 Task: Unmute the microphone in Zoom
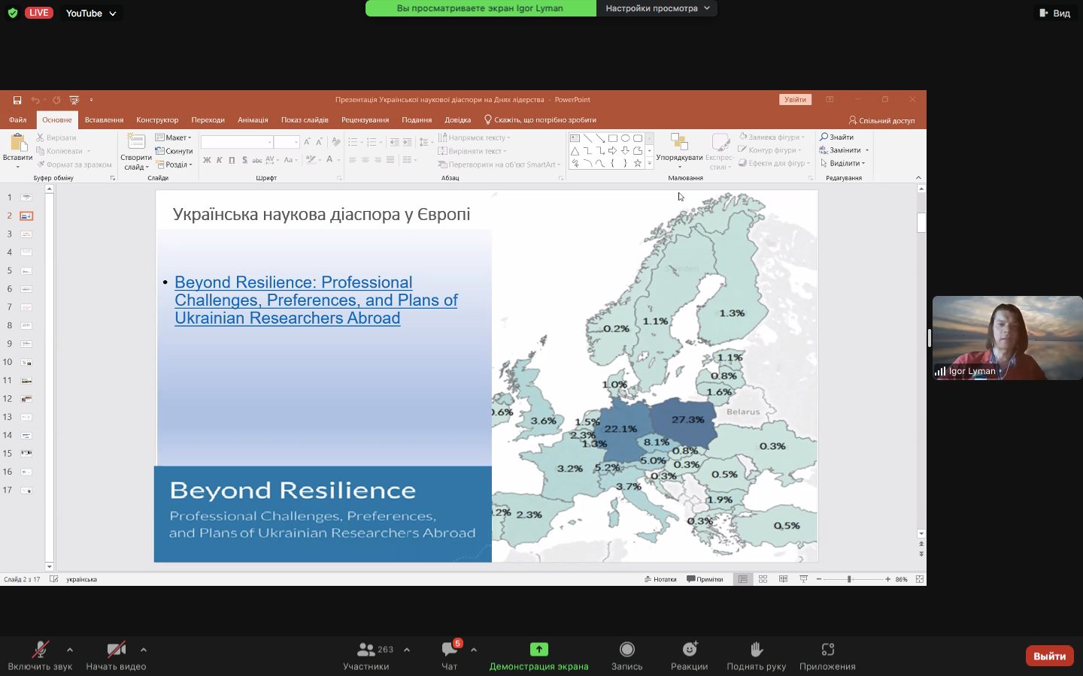(x=40, y=650)
